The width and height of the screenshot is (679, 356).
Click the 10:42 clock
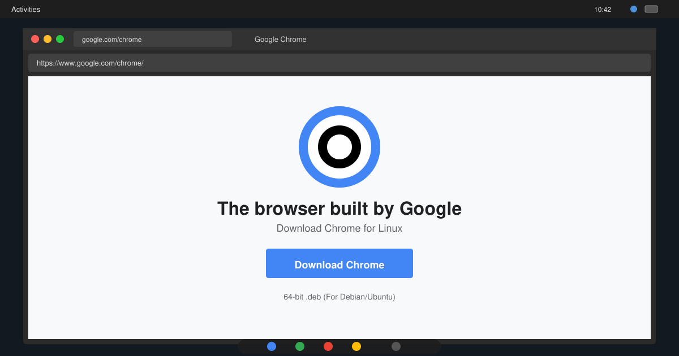tap(603, 10)
